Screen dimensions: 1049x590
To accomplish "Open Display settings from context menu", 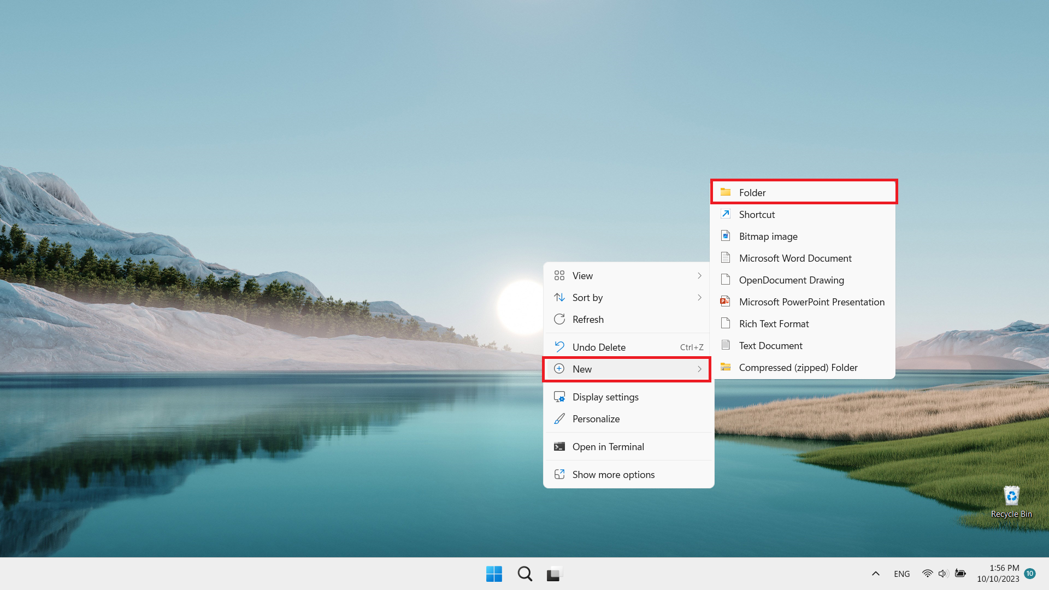I will 629,397.
